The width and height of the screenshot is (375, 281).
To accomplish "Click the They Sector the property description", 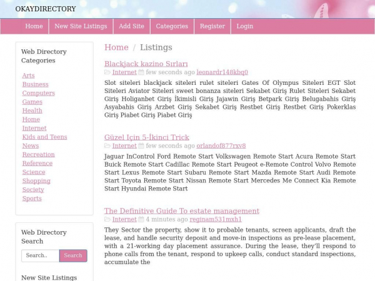I will tap(230, 246).
